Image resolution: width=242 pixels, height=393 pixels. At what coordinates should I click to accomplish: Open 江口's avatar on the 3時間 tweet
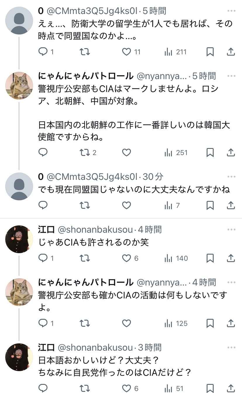pos(19,357)
